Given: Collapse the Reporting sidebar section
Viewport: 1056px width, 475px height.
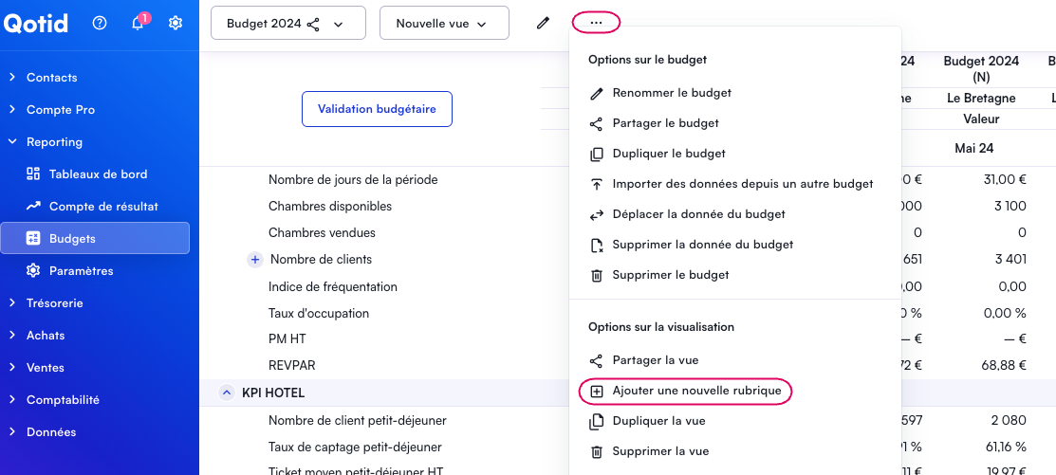Looking at the screenshot, I should (x=54, y=142).
